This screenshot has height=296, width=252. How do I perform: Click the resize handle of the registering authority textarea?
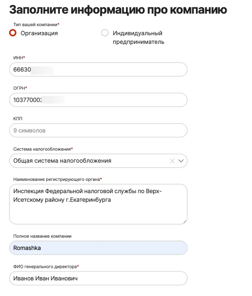click(185, 222)
